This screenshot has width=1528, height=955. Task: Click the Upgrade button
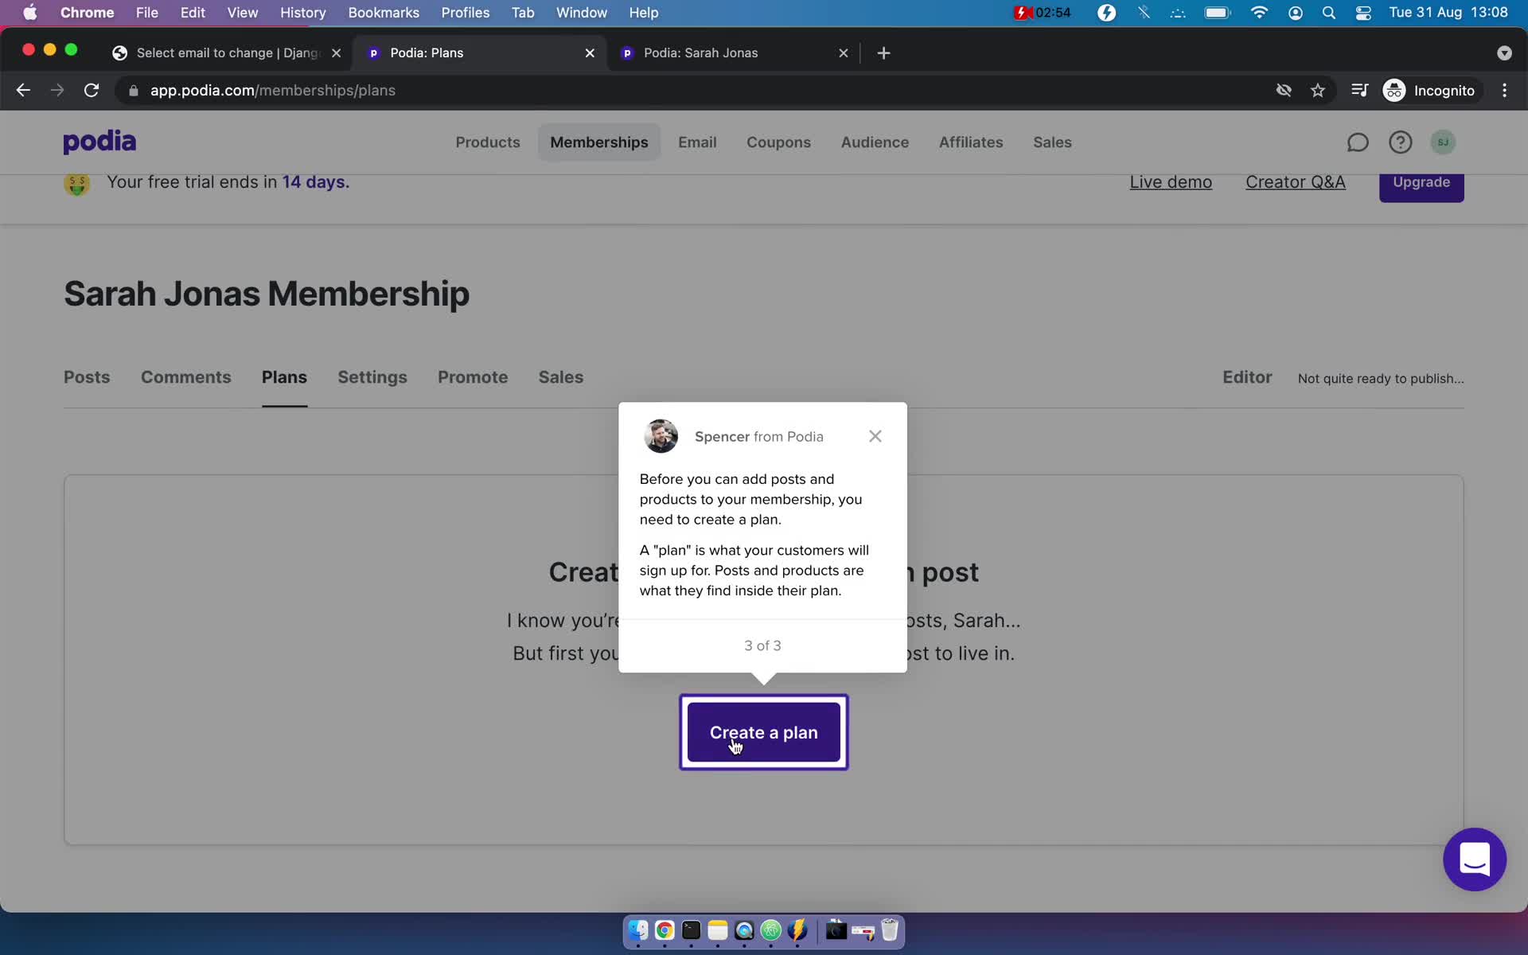[x=1421, y=181]
